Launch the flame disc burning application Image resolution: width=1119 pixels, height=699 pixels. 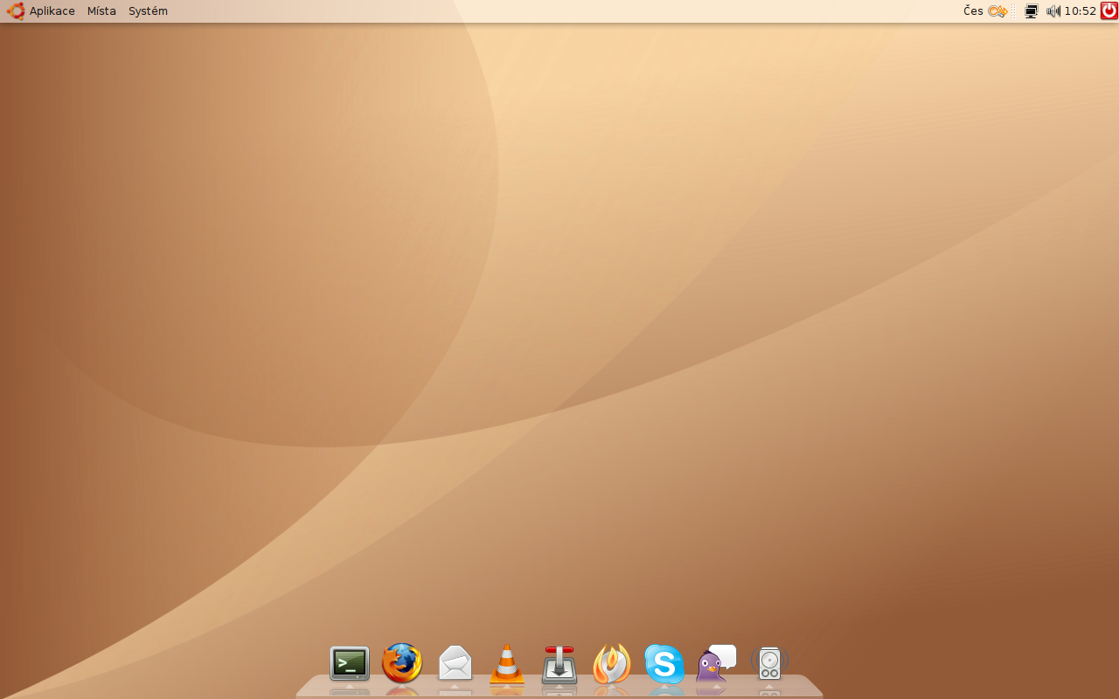[x=612, y=663]
